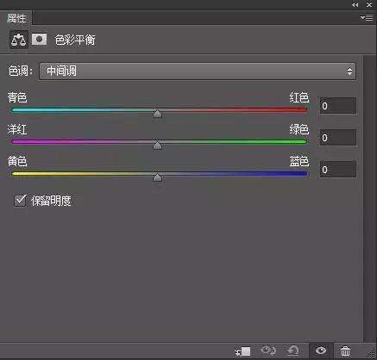Toggle layer visibility eye icon
Image resolution: width=377 pixels, height=360 pixels.
coord(321,351)
